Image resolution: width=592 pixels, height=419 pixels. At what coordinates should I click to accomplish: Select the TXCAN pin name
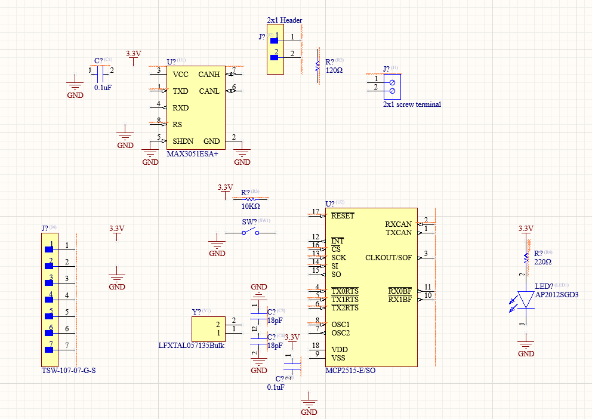click(399, 233)
